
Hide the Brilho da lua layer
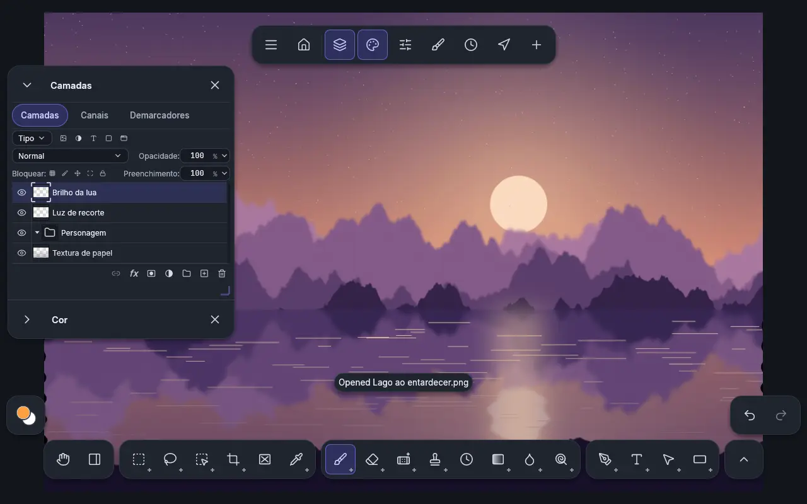coord(21,193)
